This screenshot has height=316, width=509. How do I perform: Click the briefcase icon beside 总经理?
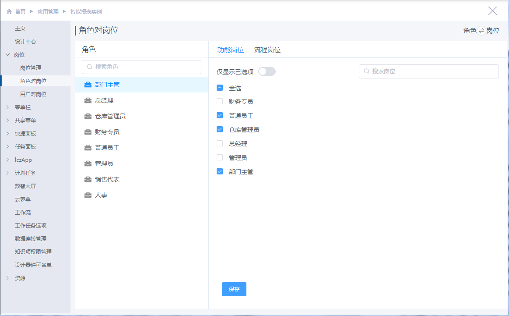pyautogui.click(x=88, y=100)
